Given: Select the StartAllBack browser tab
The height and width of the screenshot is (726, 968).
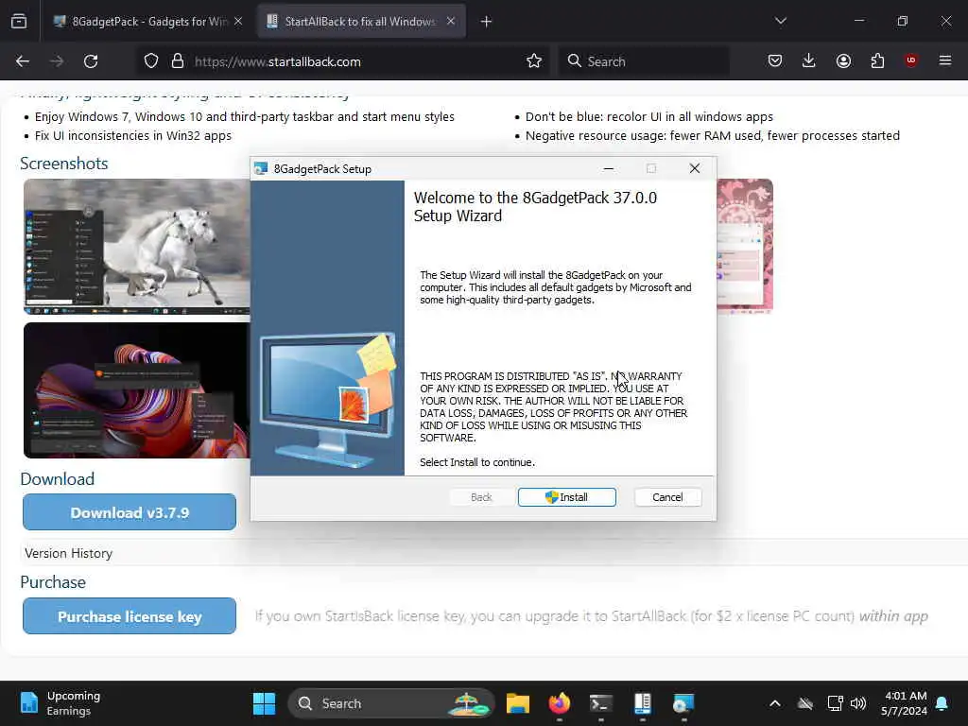Looking at the screenshot, I should click(x=361, y=22).
